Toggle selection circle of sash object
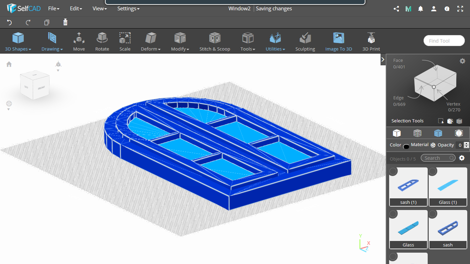The width and height of the screenshot is (470, 264). (x=433, y=214)
